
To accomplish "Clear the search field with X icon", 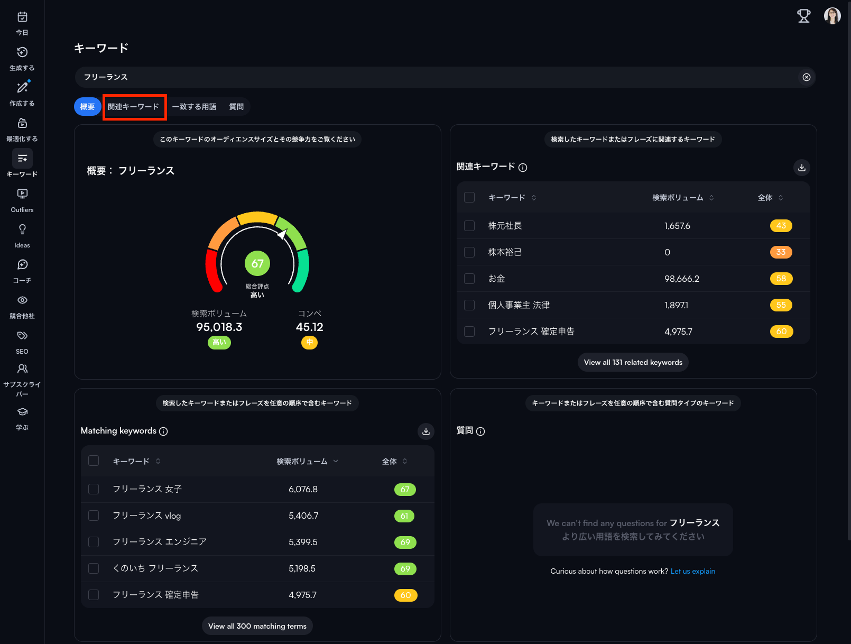I will click(x=806, y=77).
